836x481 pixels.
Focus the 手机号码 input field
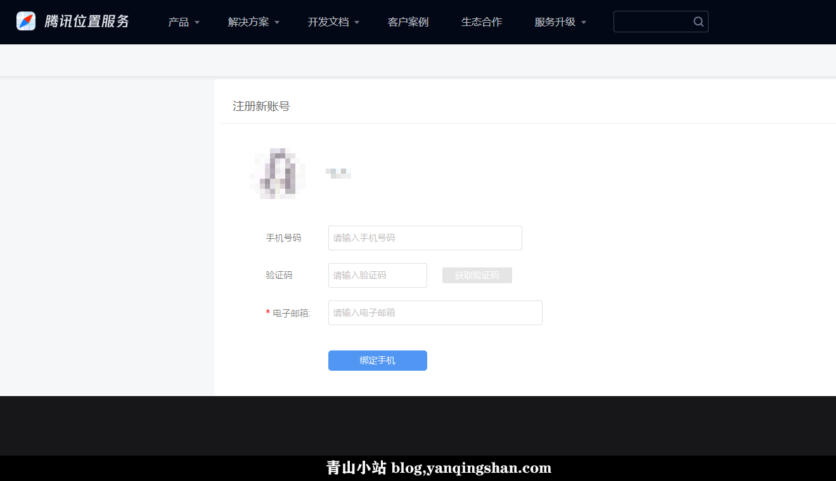425,238
